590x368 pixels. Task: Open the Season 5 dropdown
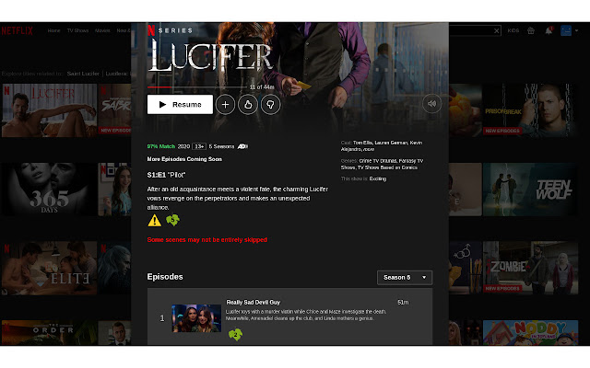(x=405, y=278)
